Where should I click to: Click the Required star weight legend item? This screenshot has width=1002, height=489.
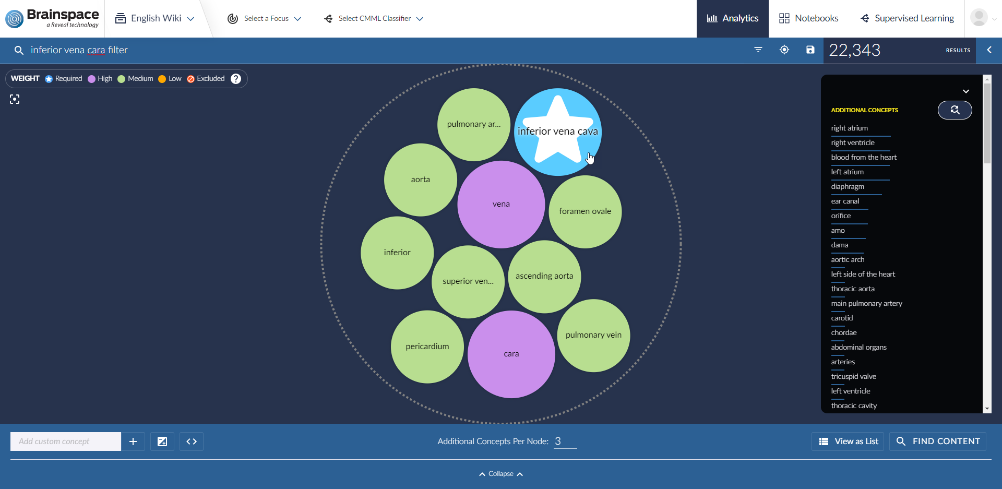[x=64, y=79]
